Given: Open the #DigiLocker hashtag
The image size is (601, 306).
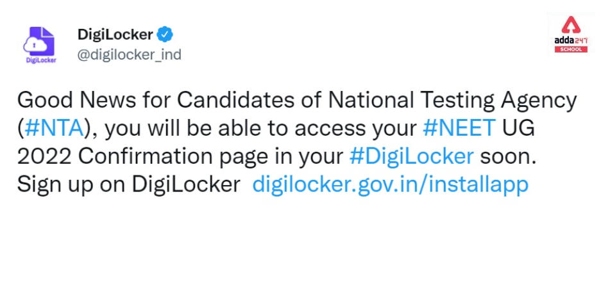Looking at the screenshot, I should 412,156.
